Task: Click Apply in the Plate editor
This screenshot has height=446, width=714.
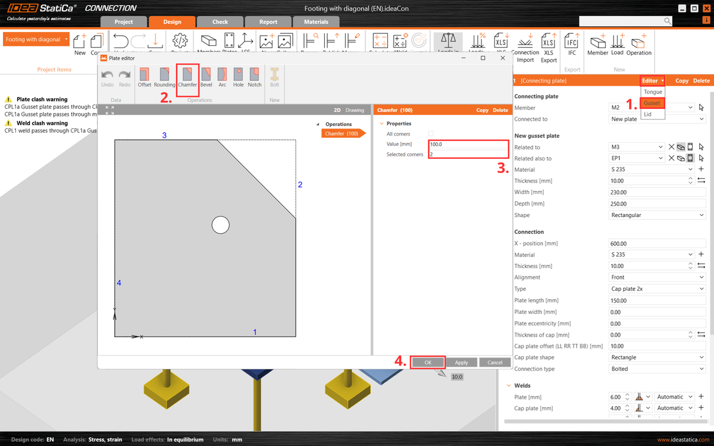Action: pyautogui.click(x=461, y=362)
